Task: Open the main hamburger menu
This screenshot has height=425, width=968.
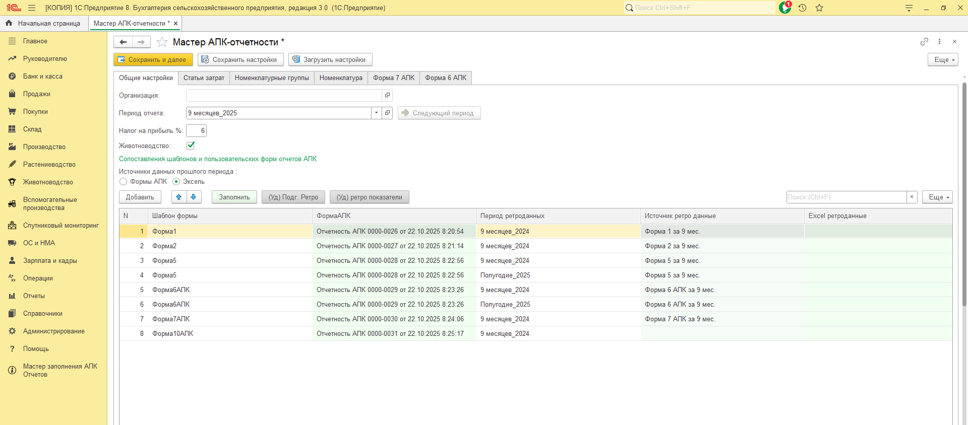Action: pos(32,8)
